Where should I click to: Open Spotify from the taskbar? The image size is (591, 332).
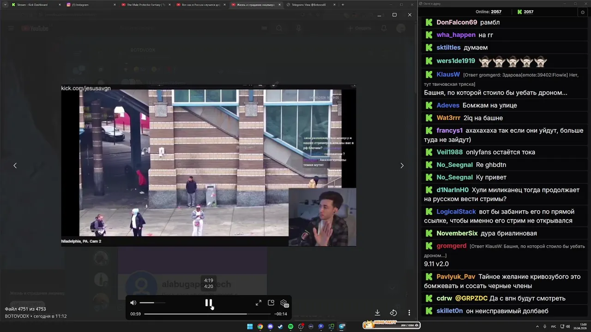[290, 326]
